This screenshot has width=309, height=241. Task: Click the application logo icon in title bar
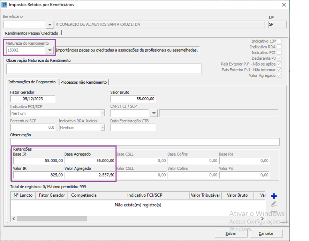4,5
